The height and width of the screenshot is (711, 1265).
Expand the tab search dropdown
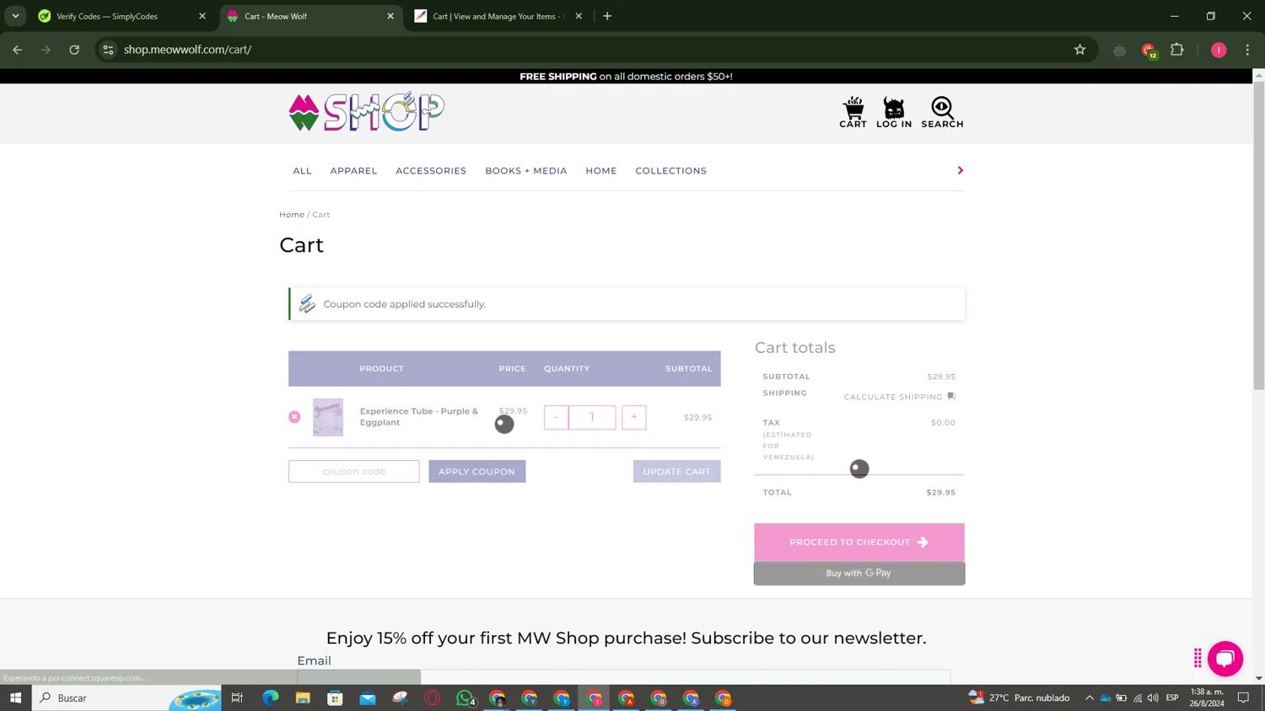point(15,16)
